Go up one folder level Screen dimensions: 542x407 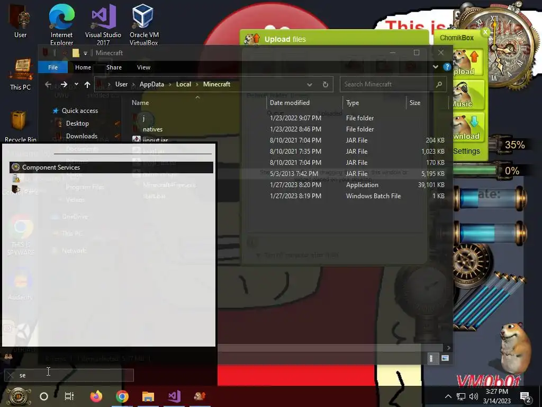pyautogui.click(x=87, y=84)
